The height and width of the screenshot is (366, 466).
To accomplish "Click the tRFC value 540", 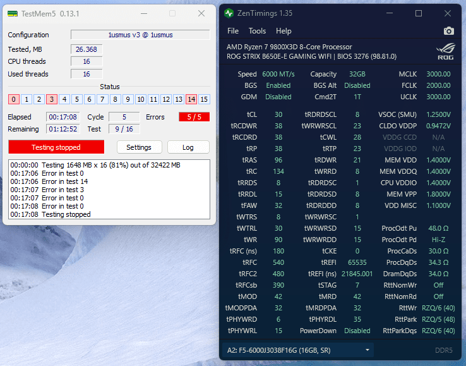I will (278, 262).
